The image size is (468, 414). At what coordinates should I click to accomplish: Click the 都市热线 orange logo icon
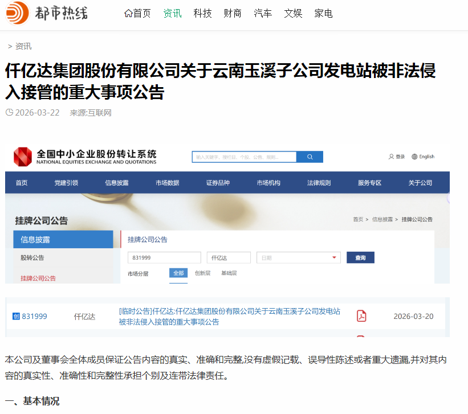click(x=17, y=13)
